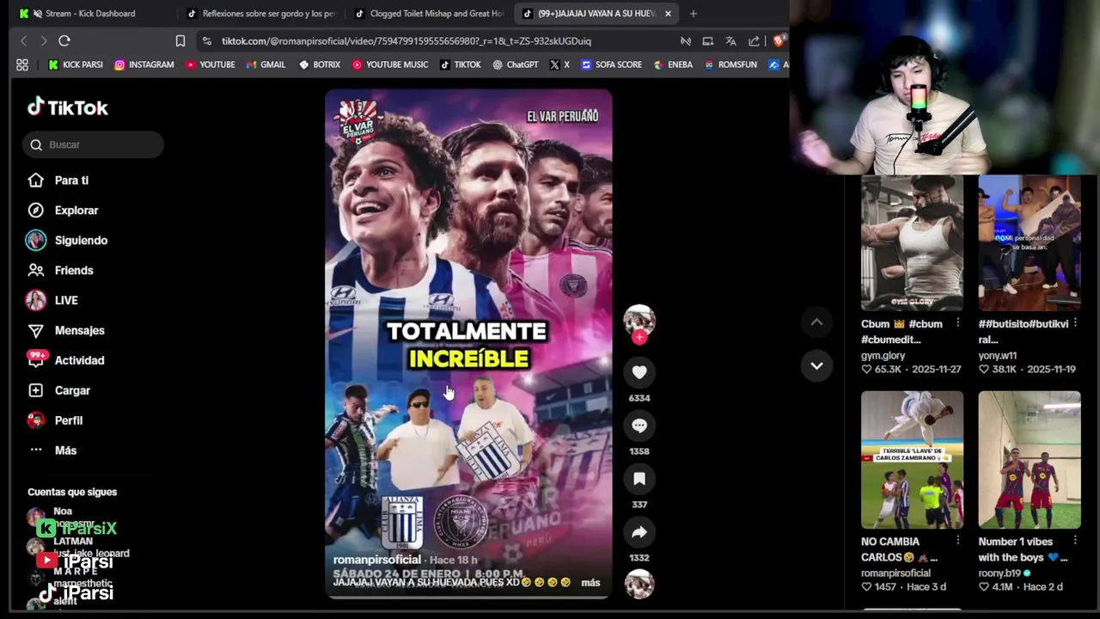Click the TikTok URL address field

406,40
